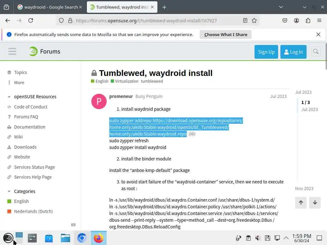Open Services Status Page link

point(34,167)
